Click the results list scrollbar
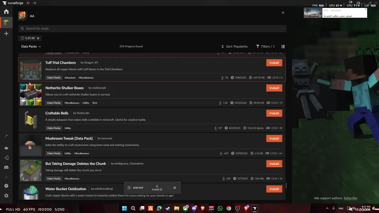 pos(286,185)
